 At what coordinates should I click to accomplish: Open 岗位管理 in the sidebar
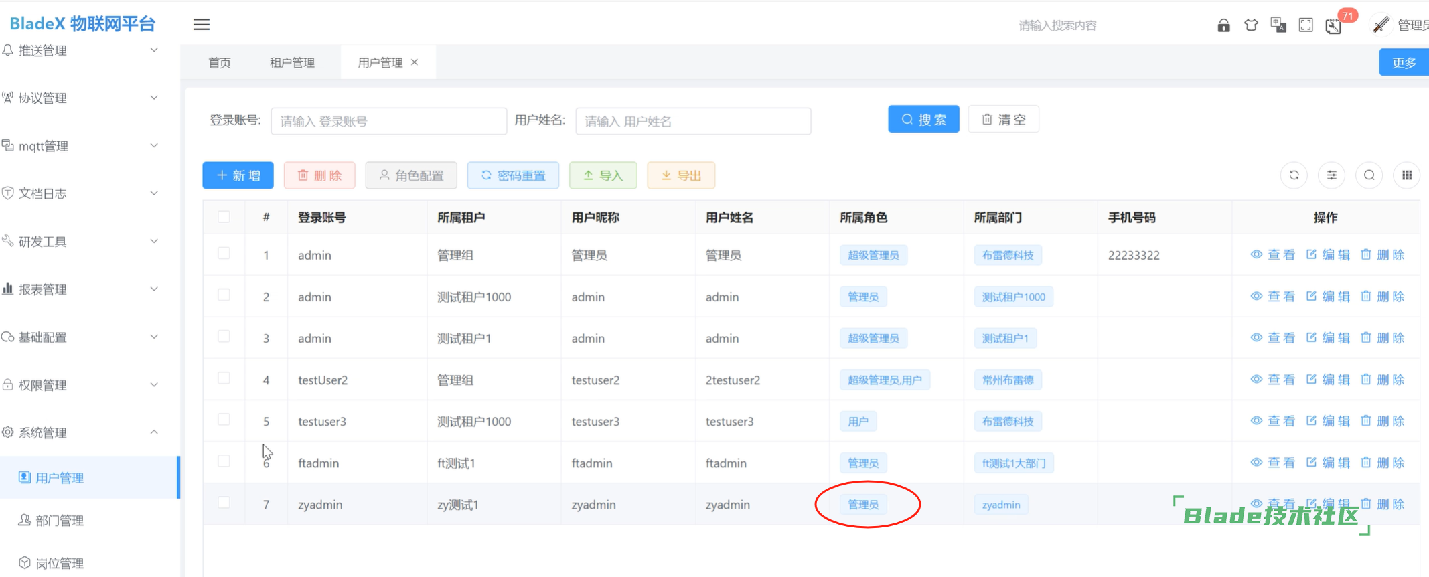[90, 562]
